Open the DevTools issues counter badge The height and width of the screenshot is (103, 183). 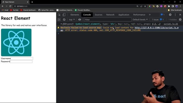163,15
